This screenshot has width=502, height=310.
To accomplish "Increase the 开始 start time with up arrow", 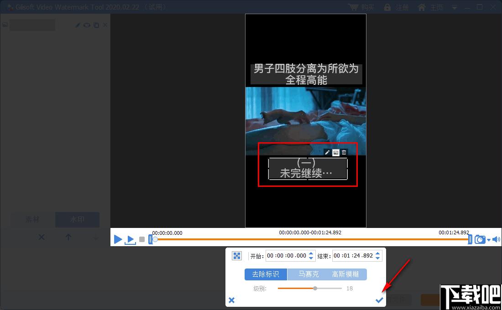I will [311, 253].
